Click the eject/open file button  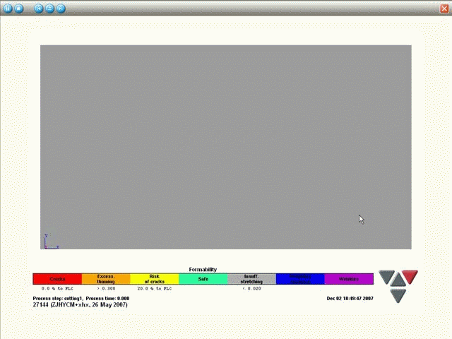pos(49,8)
